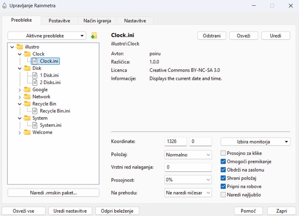The width and height of the screenshot is (299, 216).
Task: Collapse the Recycle Bin folder chevron
Action: pos(20,104)
